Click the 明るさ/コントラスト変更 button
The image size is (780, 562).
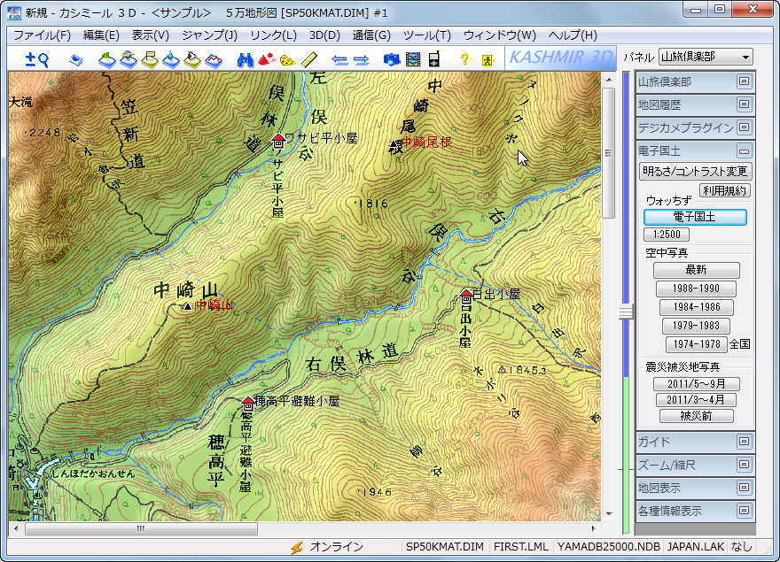point(695,172)
